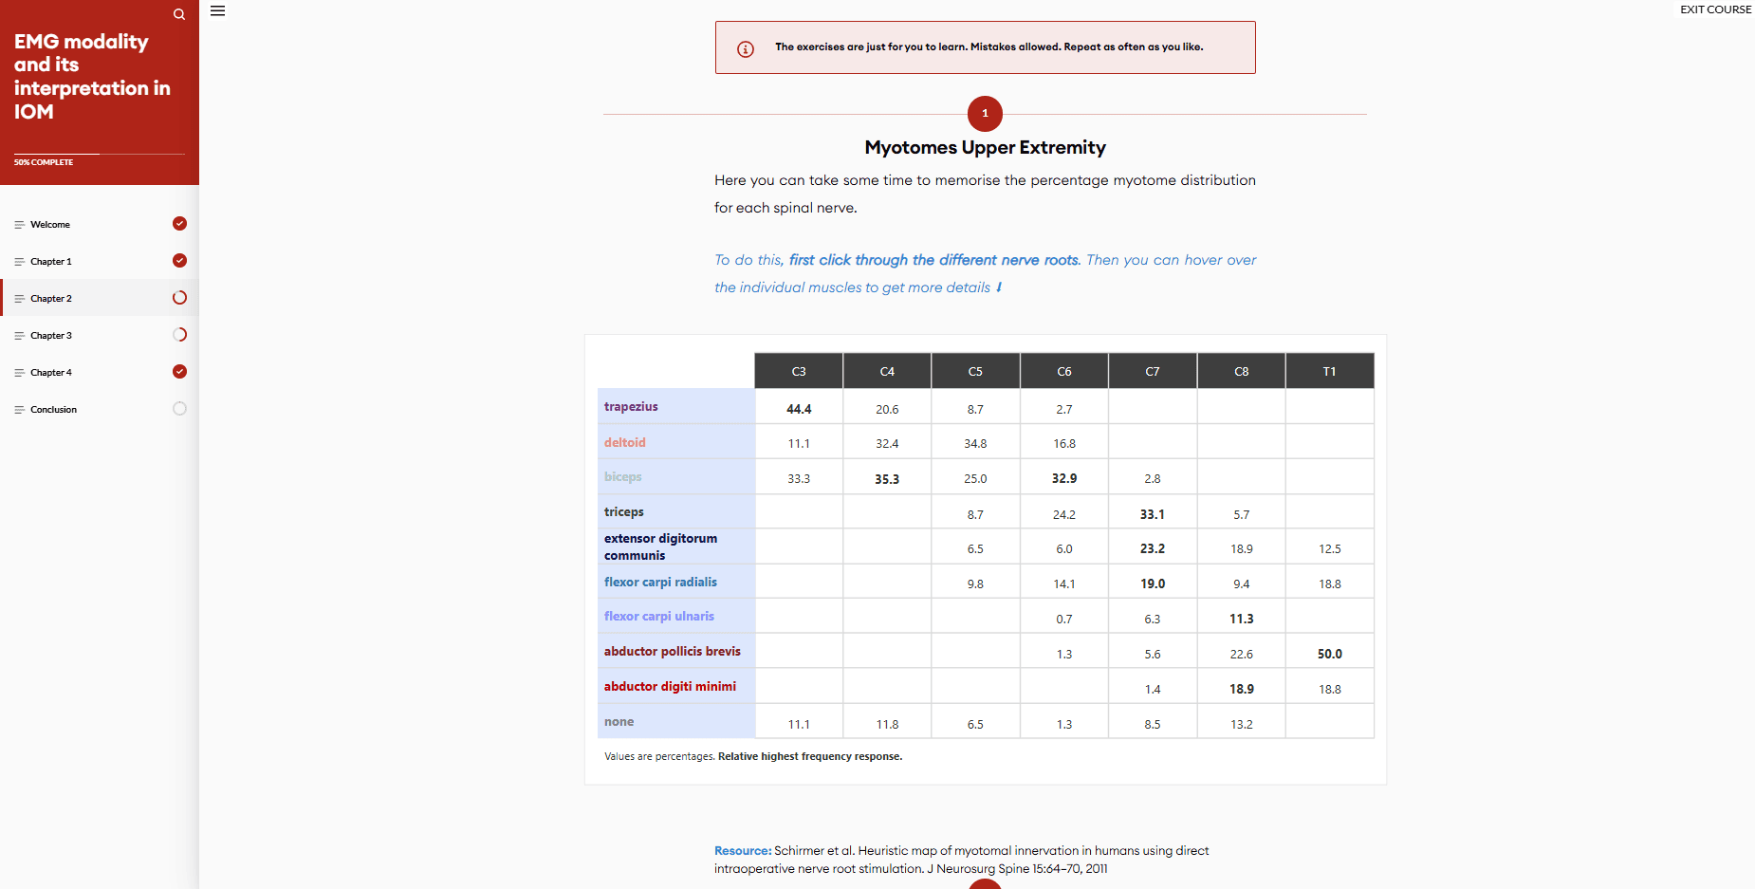Click the Chapter 1 completed checkmark icon

(179, 261)
